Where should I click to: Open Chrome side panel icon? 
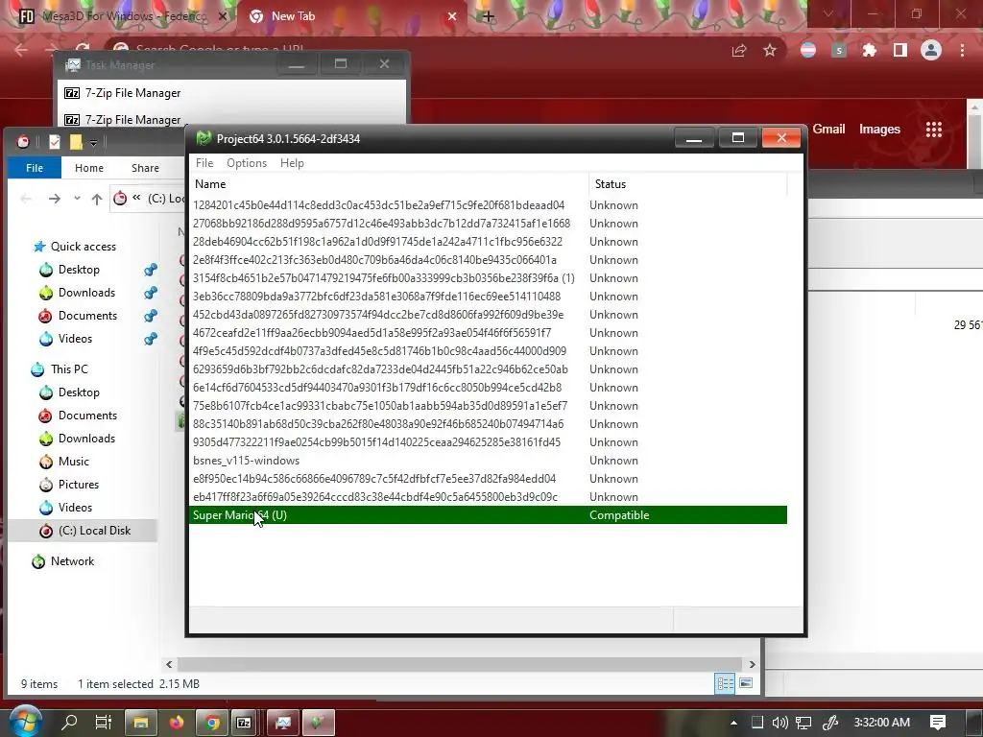tap(899, 50)
